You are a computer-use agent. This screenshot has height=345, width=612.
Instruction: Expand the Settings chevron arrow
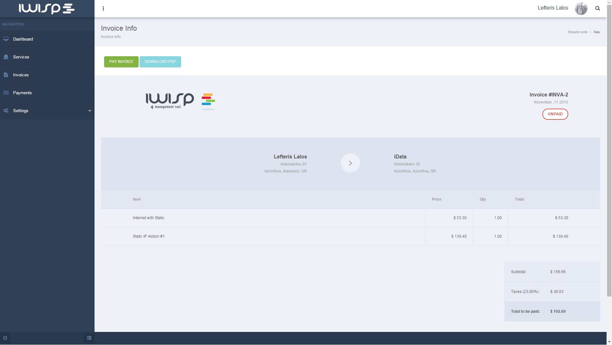[x=90, y=111]
